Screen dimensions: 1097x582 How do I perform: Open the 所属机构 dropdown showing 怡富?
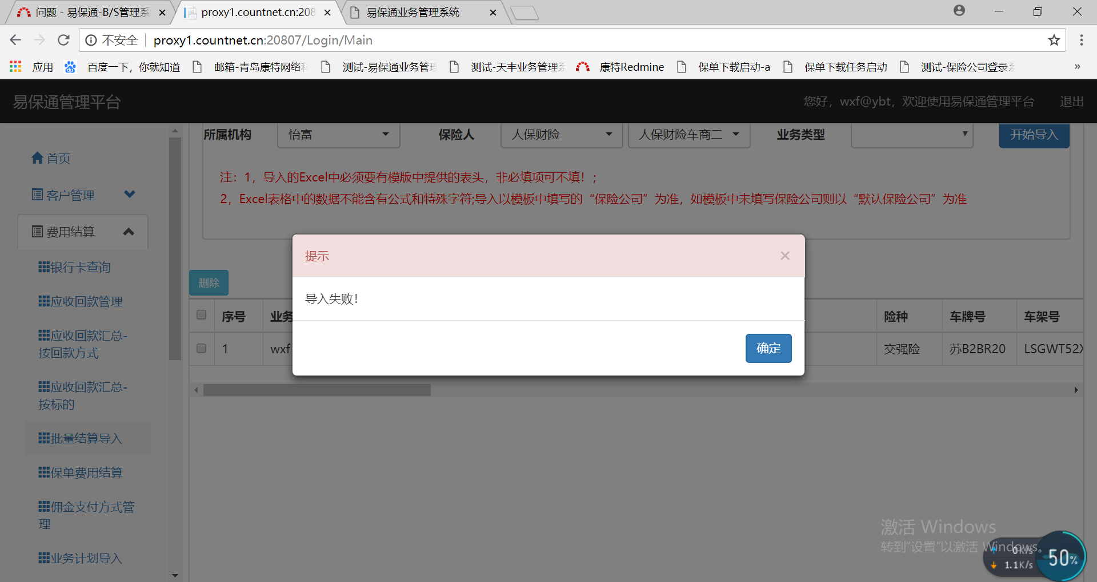339,135
